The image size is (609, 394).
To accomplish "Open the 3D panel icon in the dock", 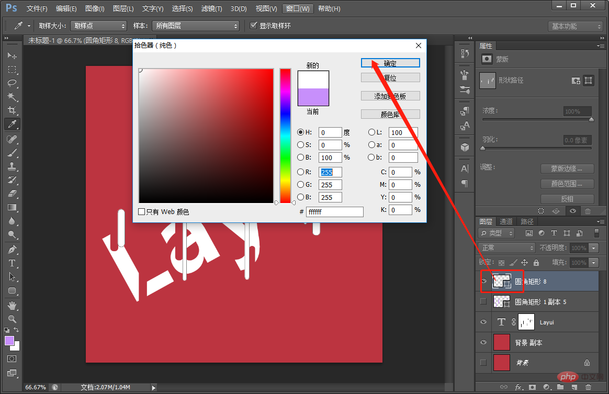I will [x=465, y=148].
